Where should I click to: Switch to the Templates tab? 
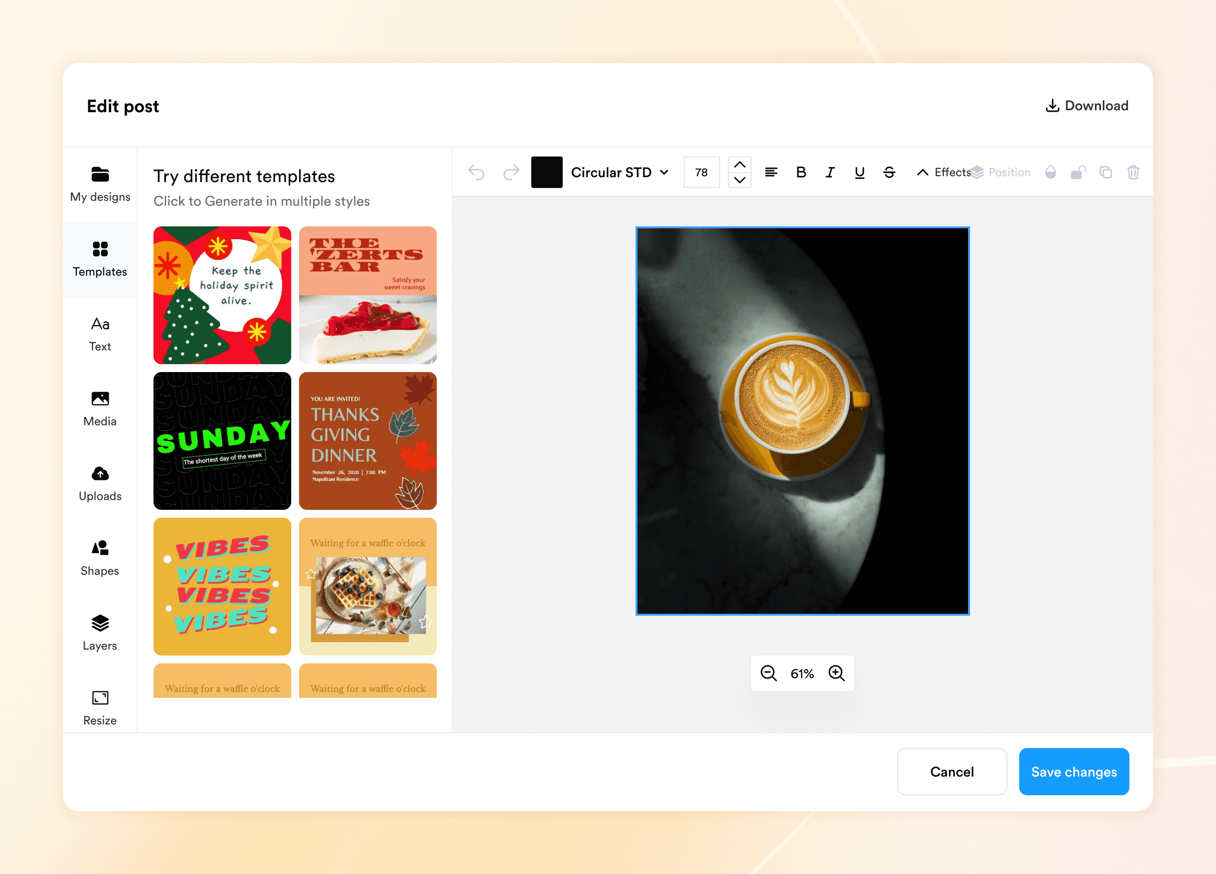coord(100,260)
